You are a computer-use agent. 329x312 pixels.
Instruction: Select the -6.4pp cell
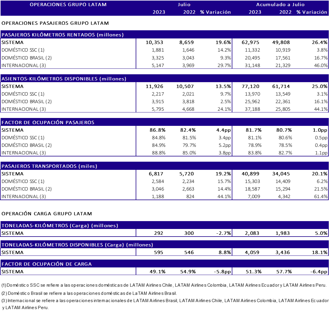[319, 272]
